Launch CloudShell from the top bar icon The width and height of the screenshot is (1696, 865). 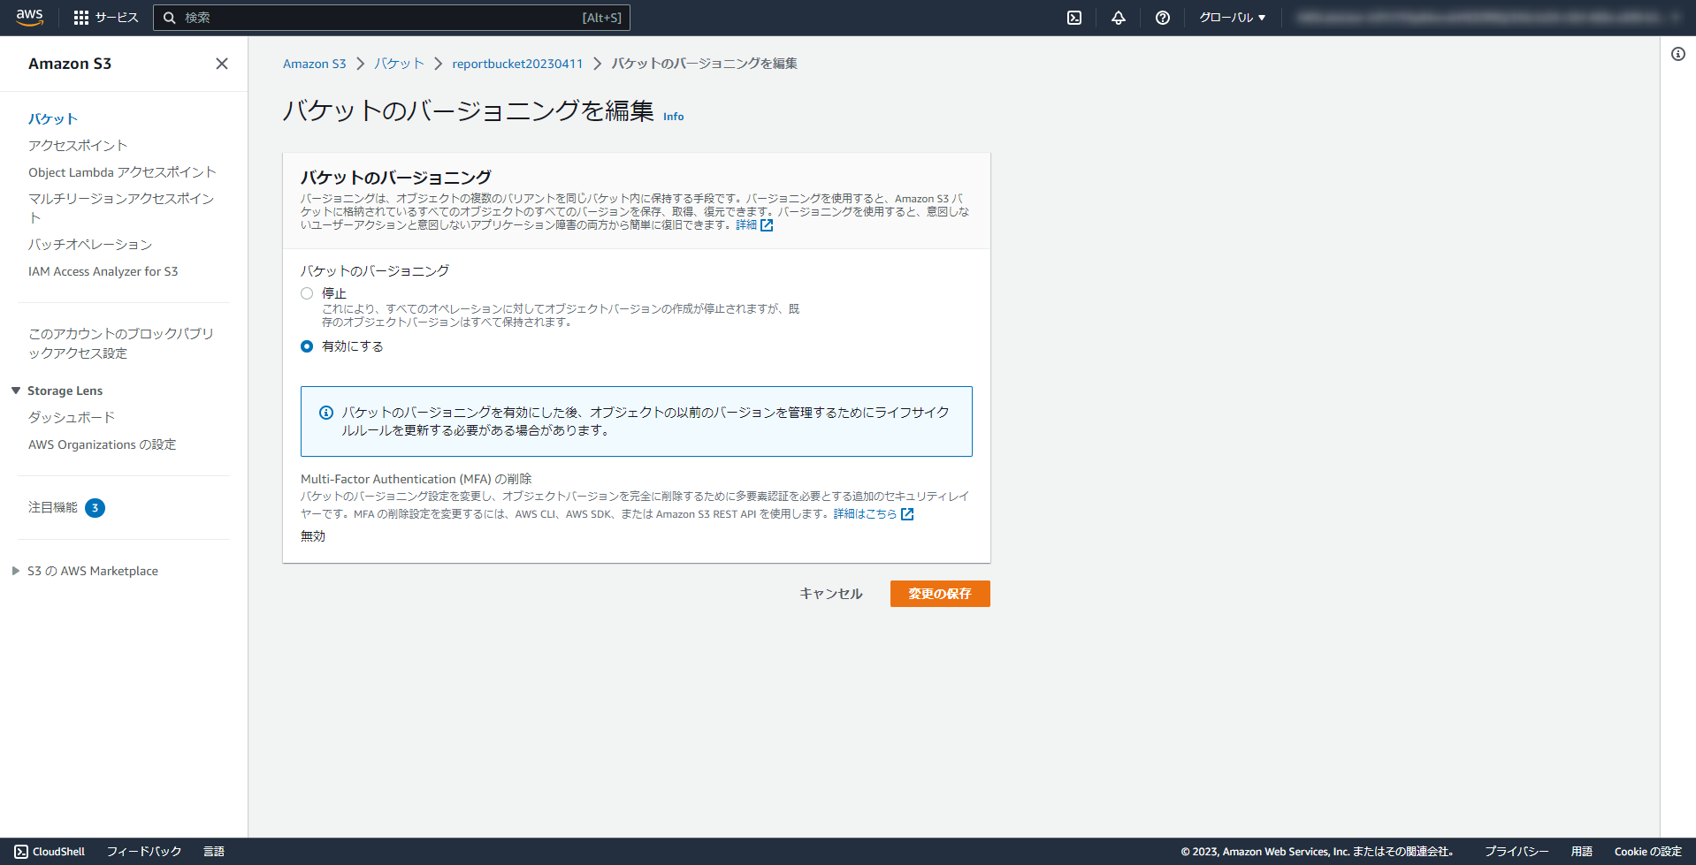[1073, 17]
